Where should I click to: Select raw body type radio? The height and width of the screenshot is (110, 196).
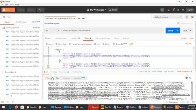[x=95, y=44]
